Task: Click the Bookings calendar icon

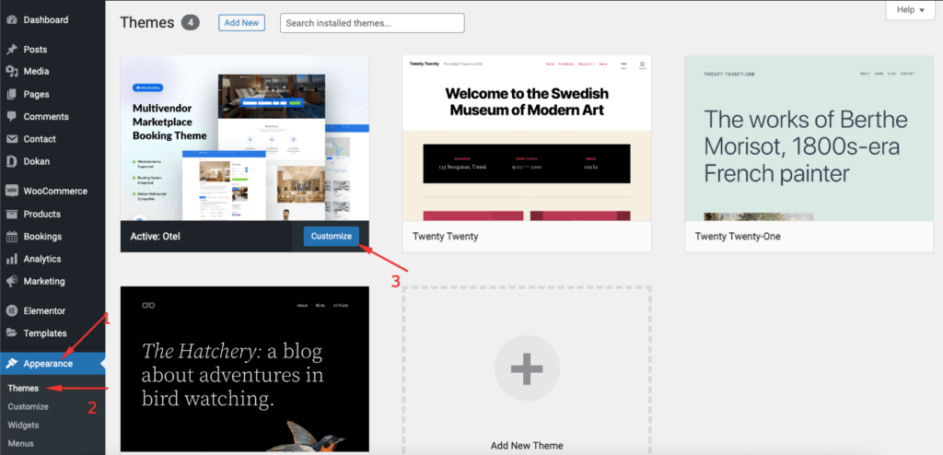Action: [x=11, y=237]
